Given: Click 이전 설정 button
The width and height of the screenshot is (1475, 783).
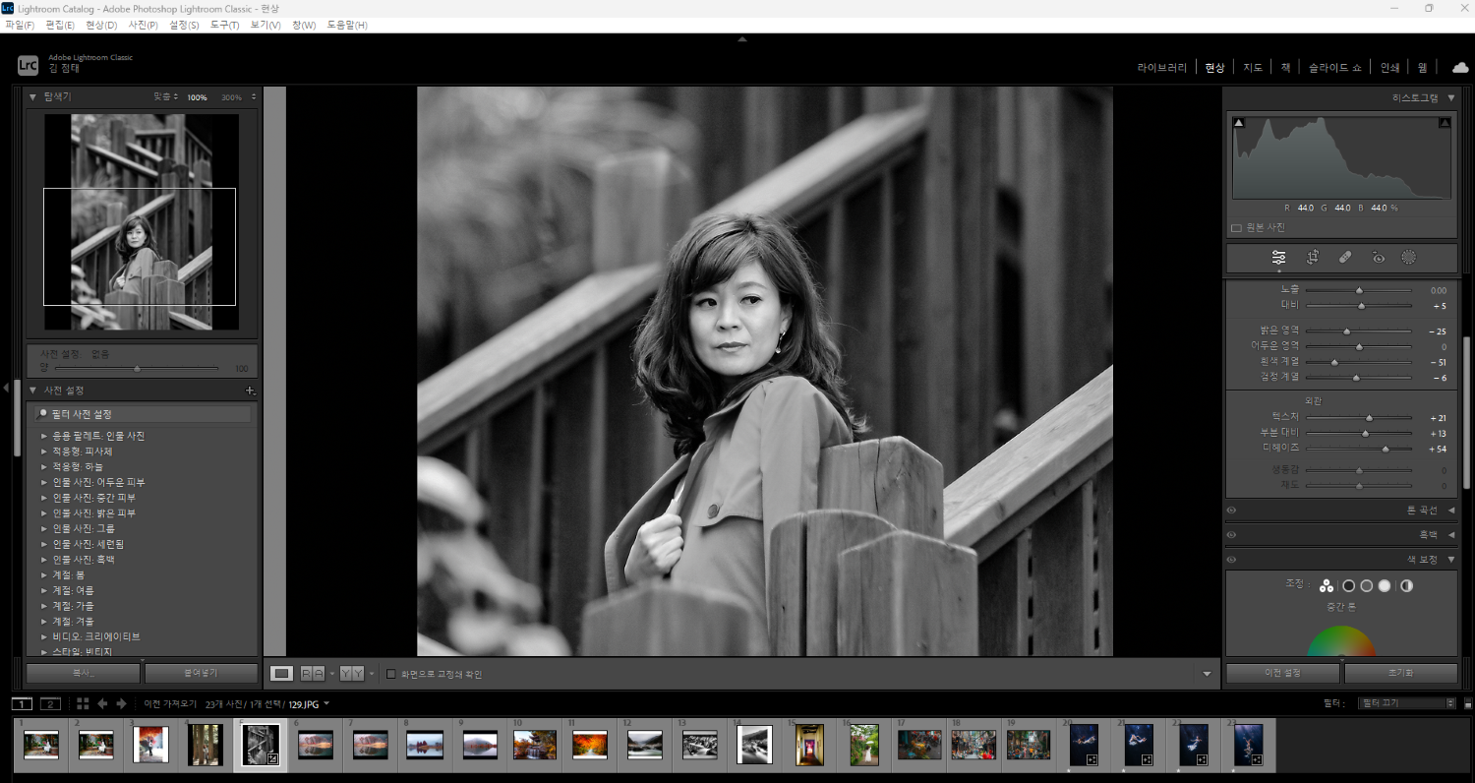Looking at the screenshot, I should tap(1282, 673).
